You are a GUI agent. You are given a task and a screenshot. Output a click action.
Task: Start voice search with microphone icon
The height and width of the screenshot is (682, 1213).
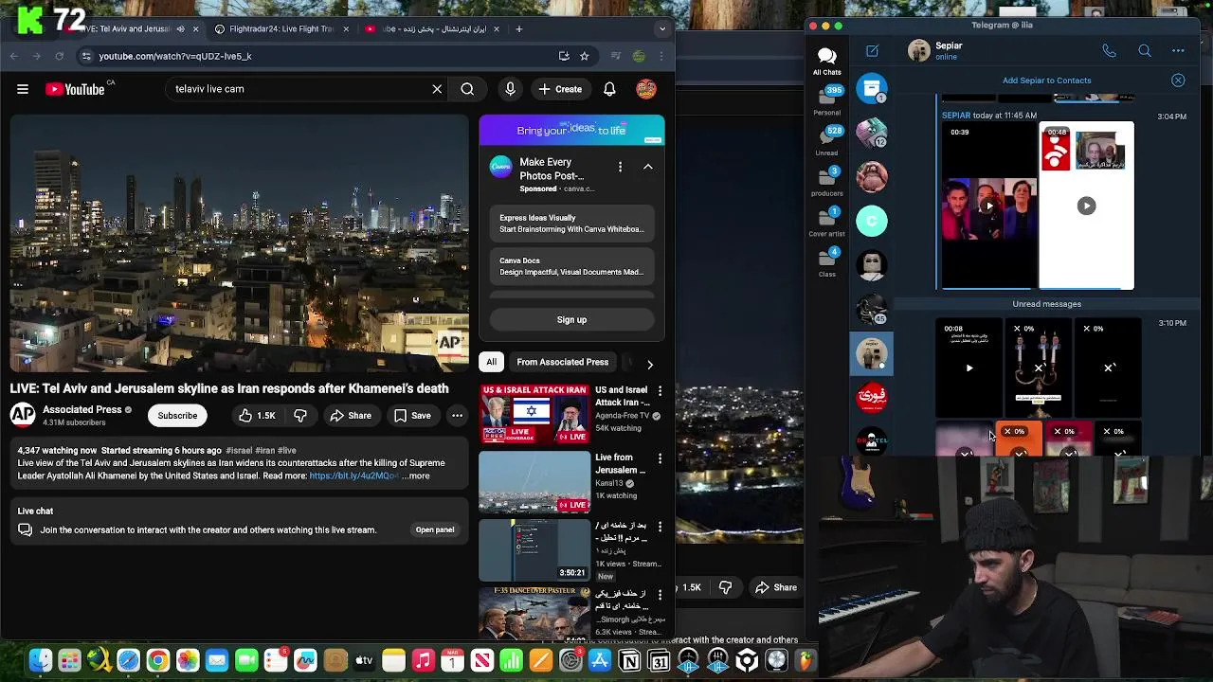pyautogui.click(x=510, y=89)
